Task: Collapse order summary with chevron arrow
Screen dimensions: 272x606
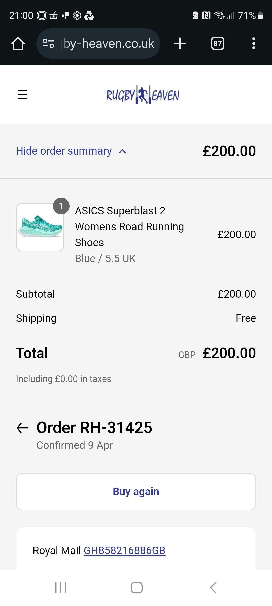Action: pyautogui.click(x=122, y=151)
